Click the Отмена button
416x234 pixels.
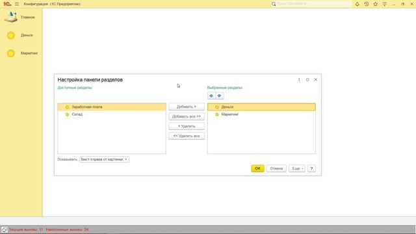click(276, 168)
